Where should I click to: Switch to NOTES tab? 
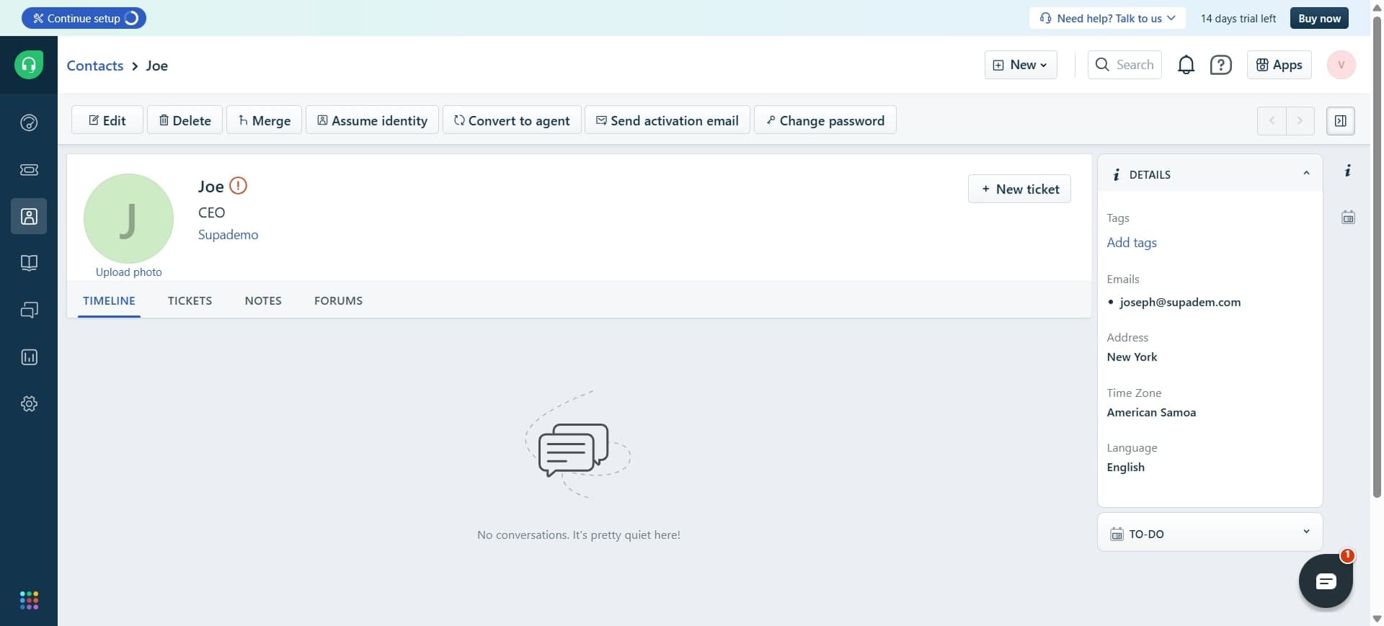point(263,300)
